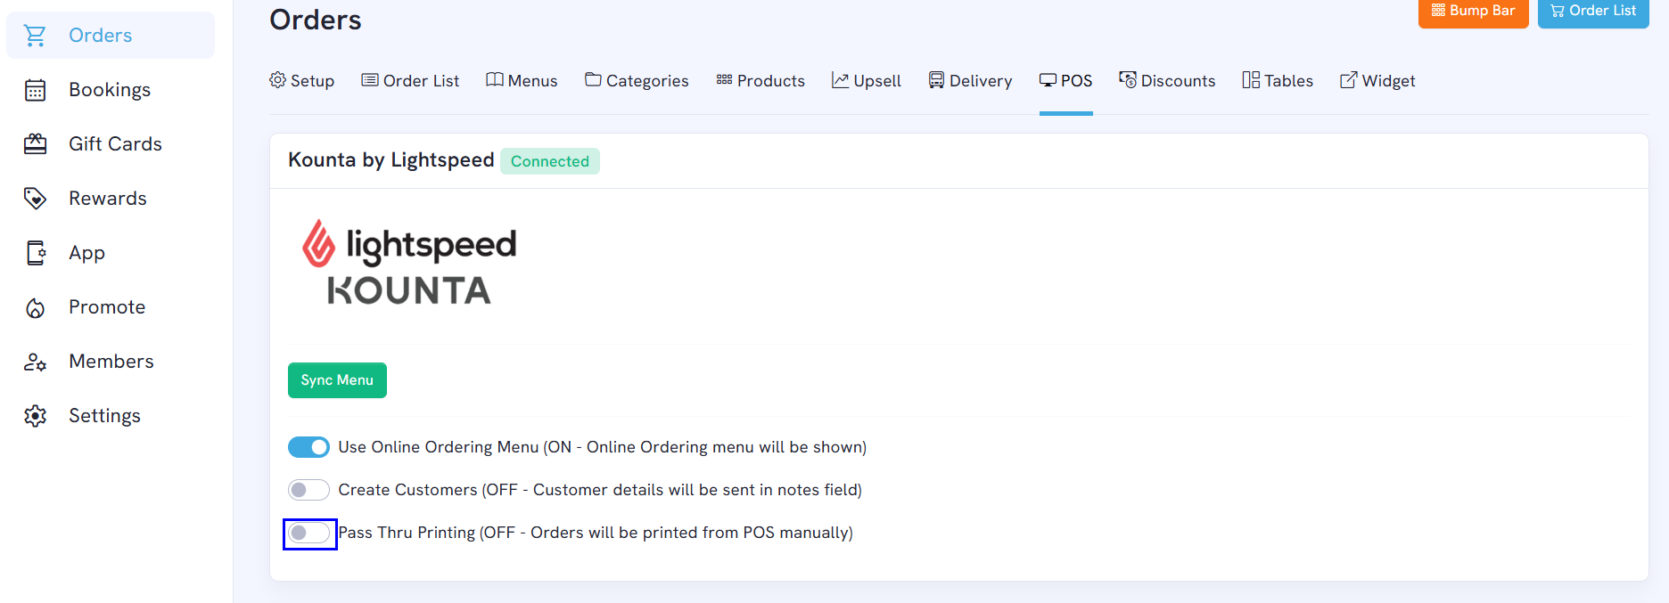Open the Upsell tab
Screen dimensions: 1669x603
(x=867, y=81)
